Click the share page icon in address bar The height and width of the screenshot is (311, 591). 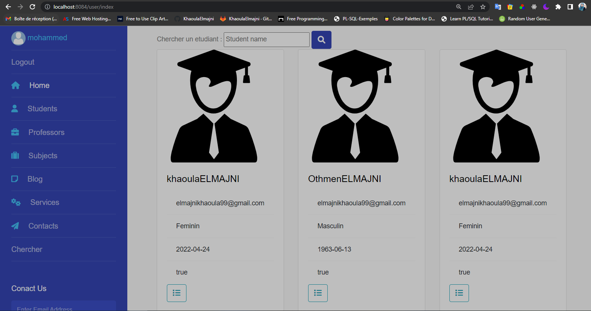tap(471, 7)
